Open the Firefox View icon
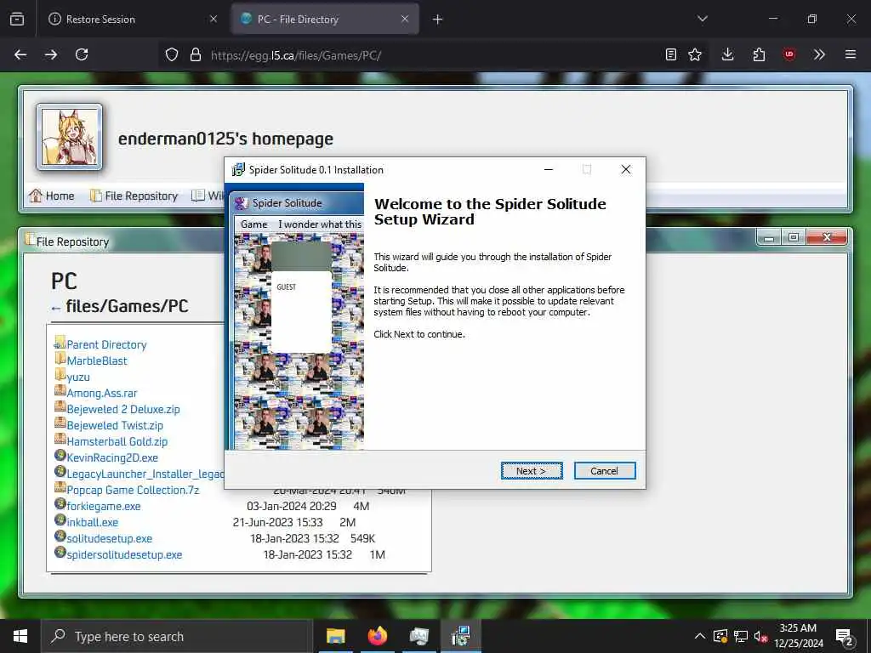Viewport: 871px width, 653px height. (x=17, y=19)
